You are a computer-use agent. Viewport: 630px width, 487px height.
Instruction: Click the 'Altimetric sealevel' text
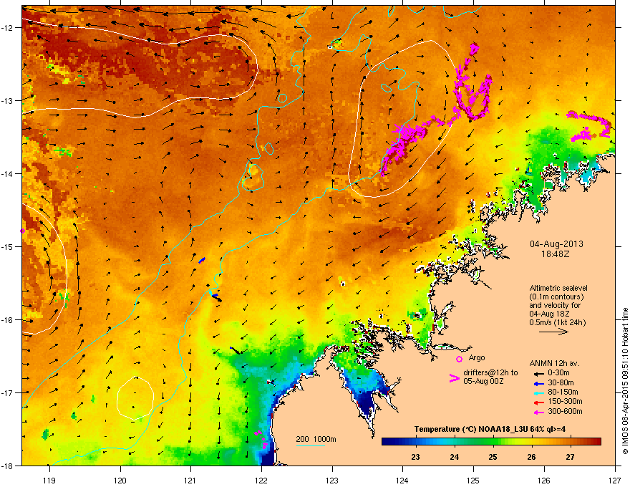pyautogui.click(x=558, y=288)
